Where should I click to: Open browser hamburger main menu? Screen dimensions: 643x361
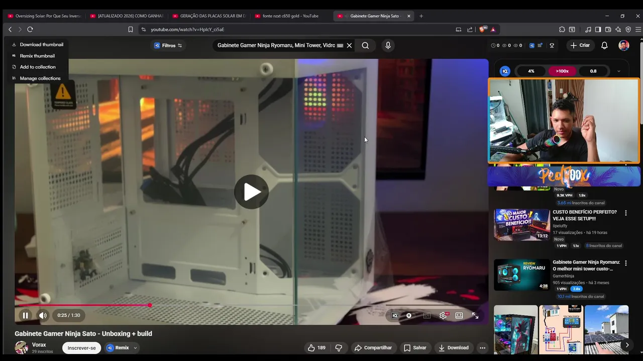tap(638, 30)
